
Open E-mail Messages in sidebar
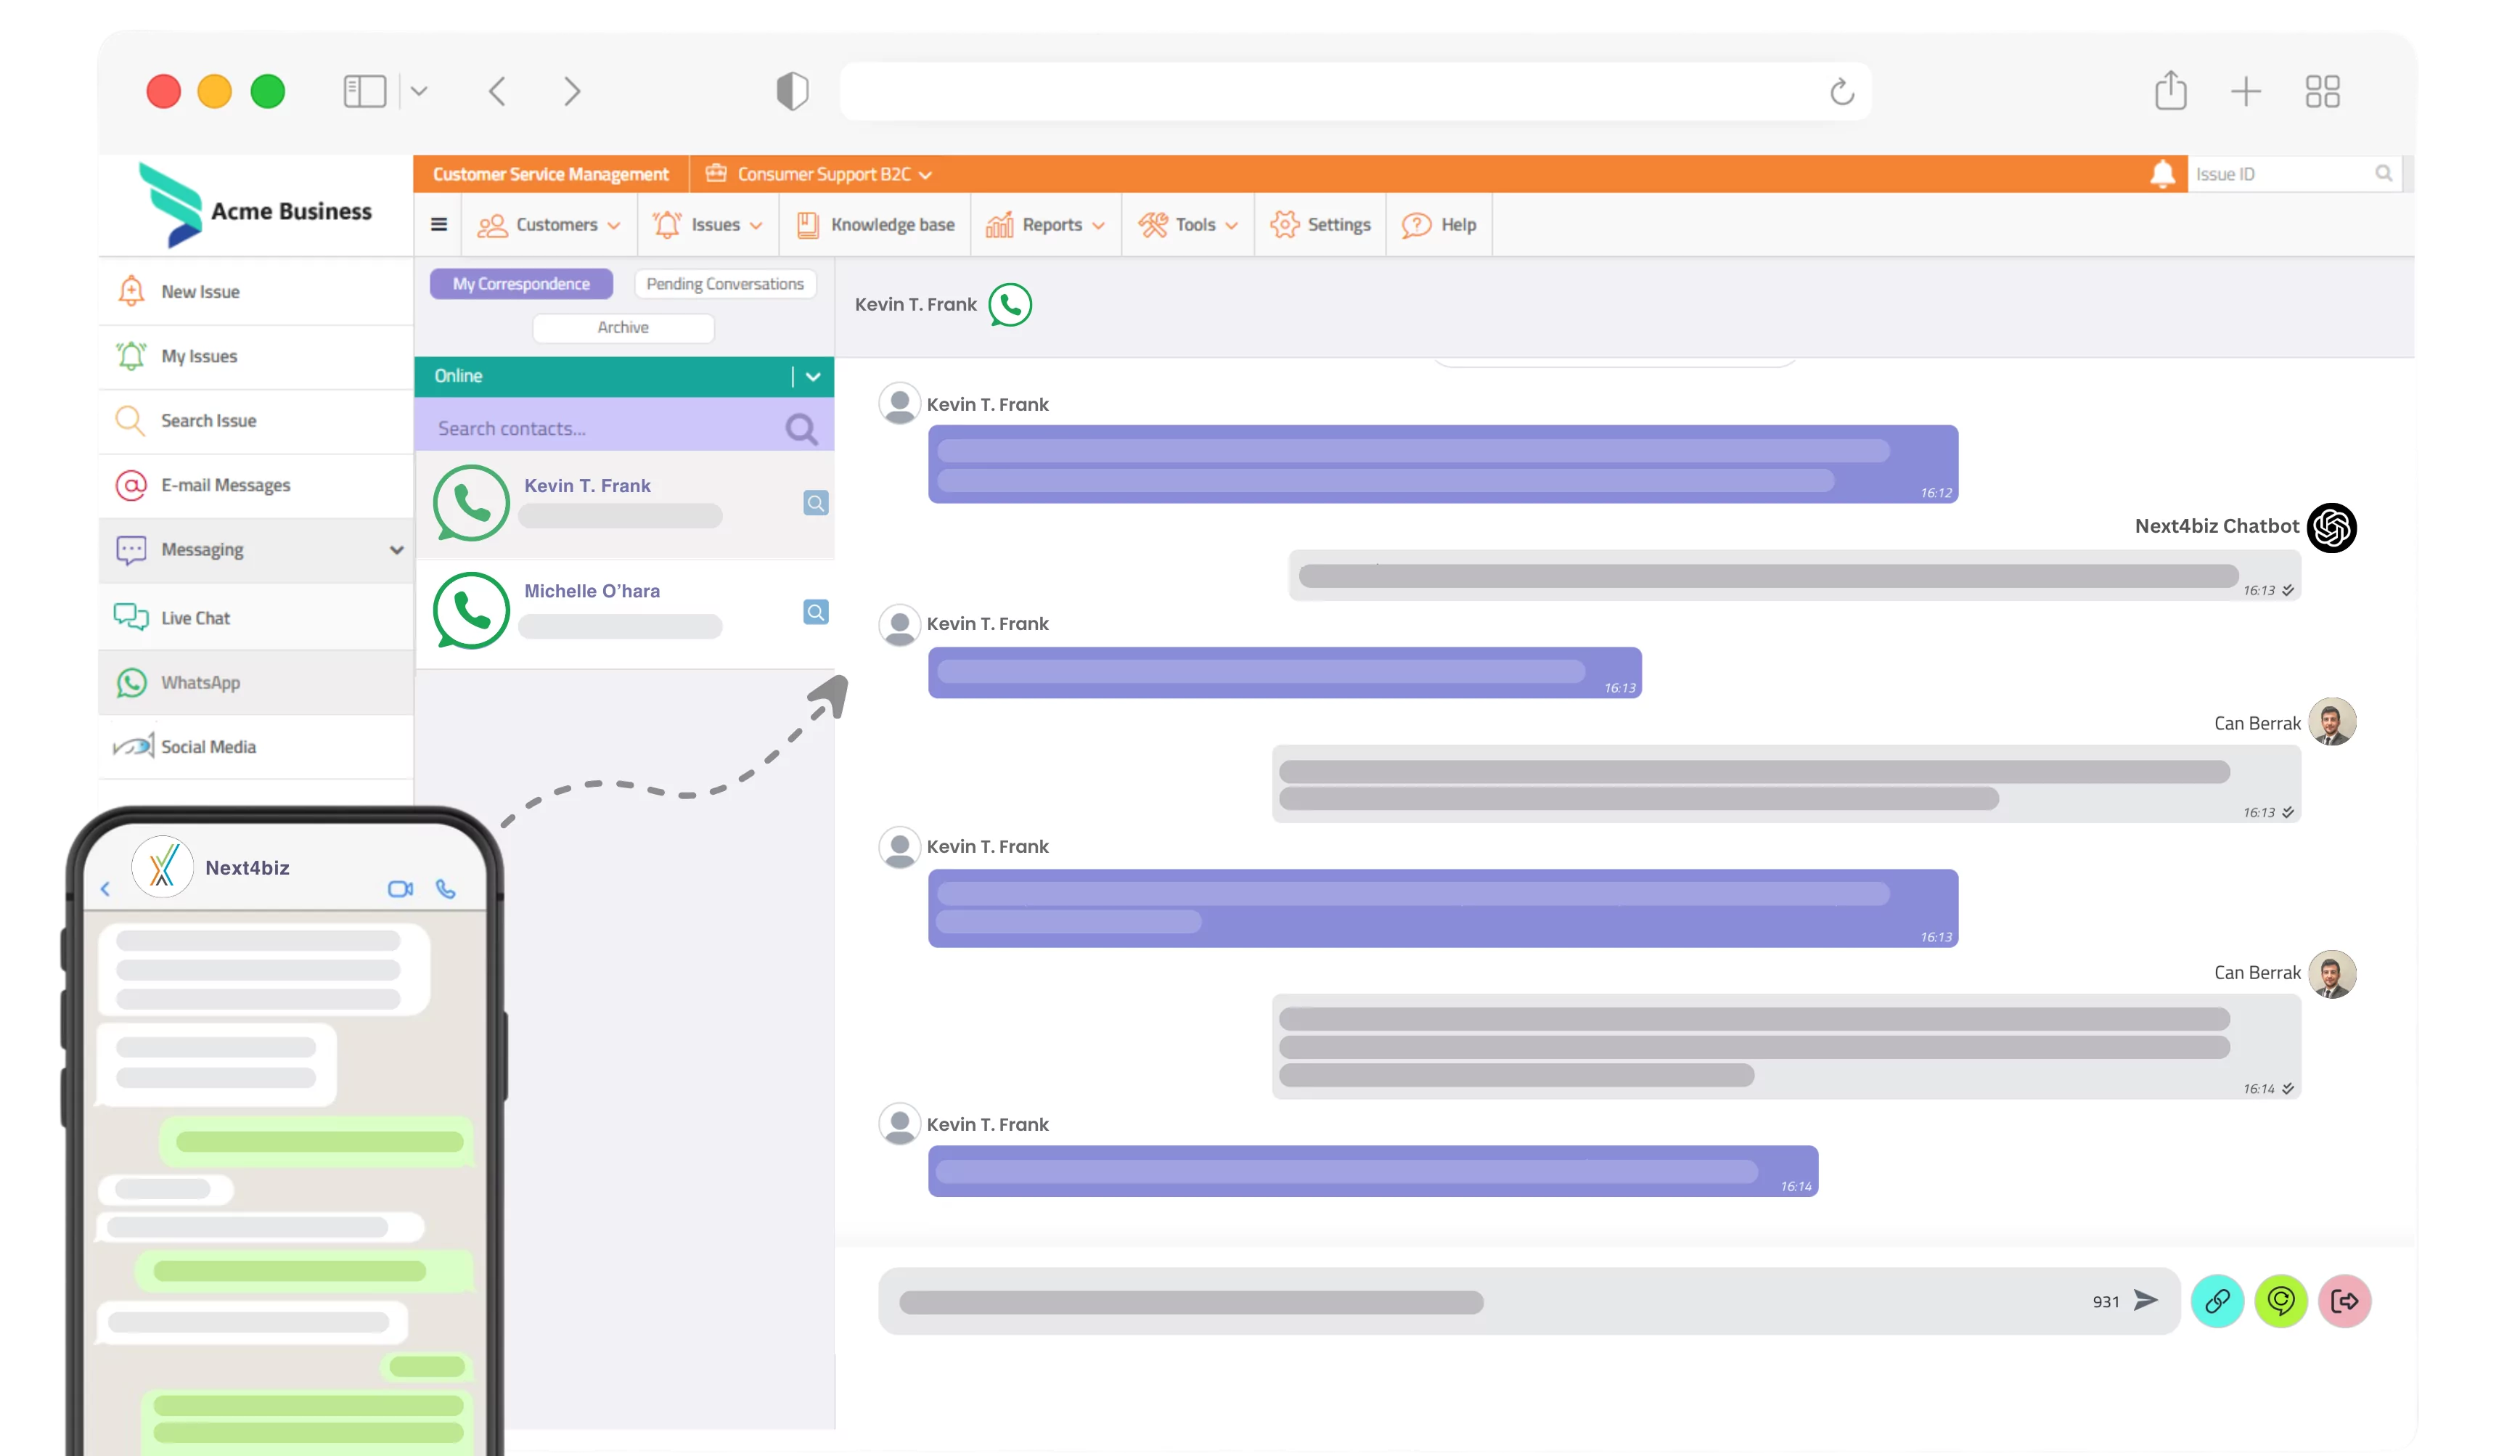[x=256, y=485]
